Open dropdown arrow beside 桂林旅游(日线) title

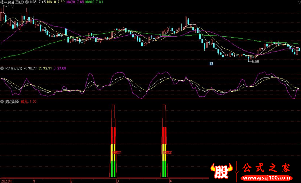pyautogui.click(x=27, y=2)
